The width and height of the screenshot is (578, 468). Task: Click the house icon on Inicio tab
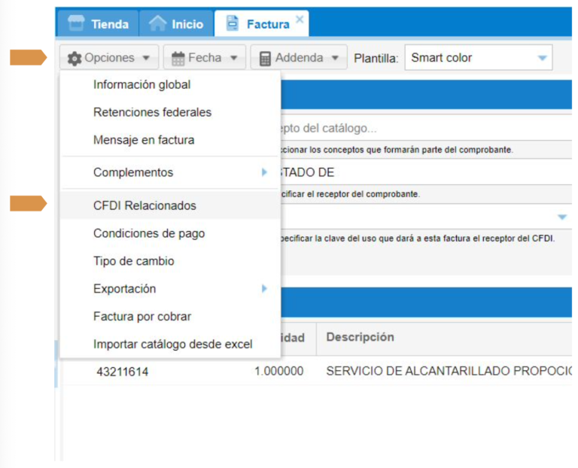coord(157,24)
